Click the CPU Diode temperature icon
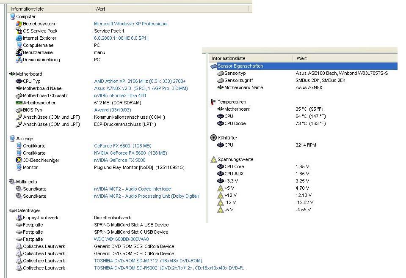The height and width of the screenshot is (278, 406). (x=220, y=123)
